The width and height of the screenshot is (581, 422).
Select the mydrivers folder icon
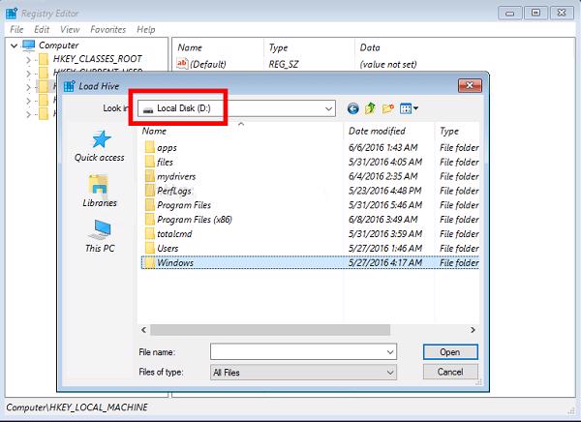point(150,176)
